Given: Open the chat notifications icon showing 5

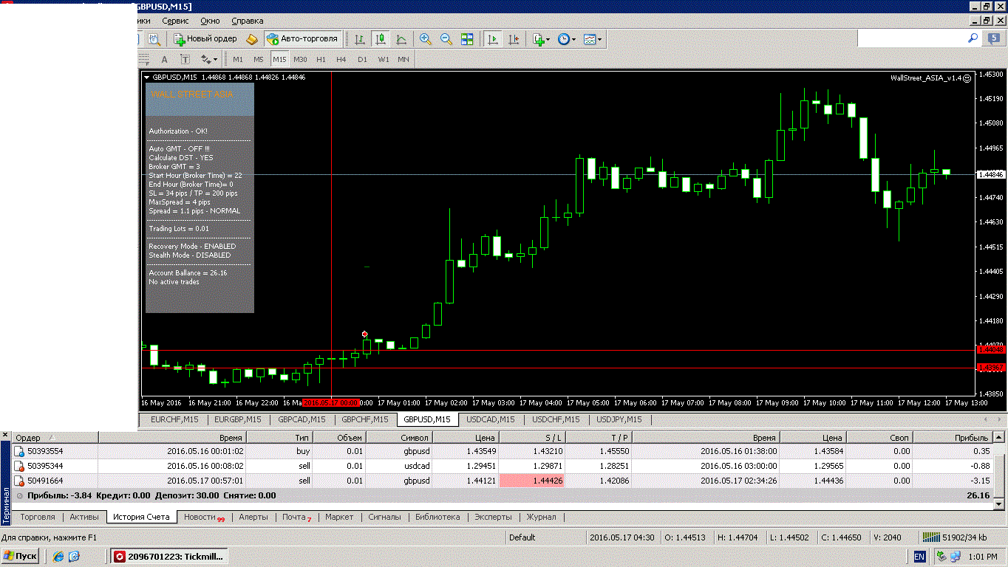Looking at the screenshot, I should point(993,38).
